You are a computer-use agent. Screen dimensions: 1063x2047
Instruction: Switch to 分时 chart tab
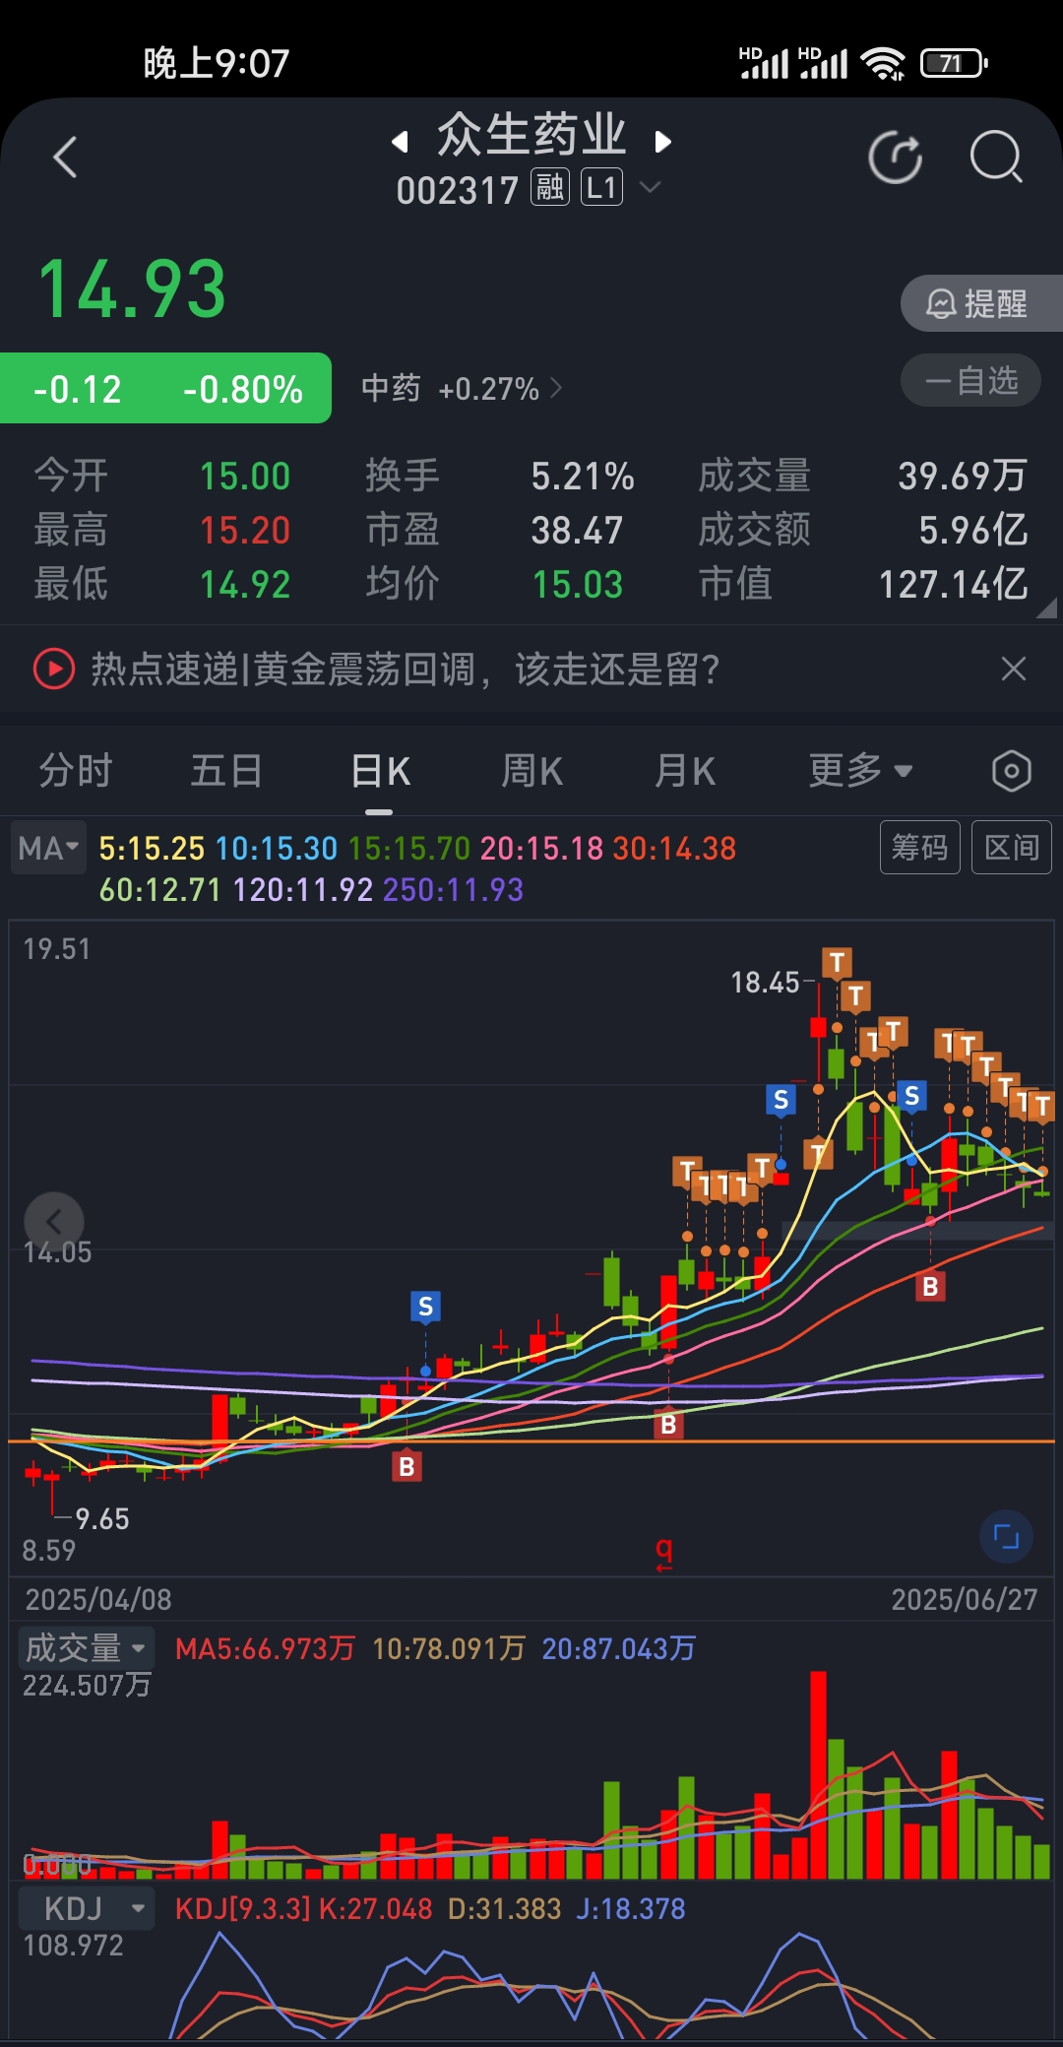tap(76, 770)
